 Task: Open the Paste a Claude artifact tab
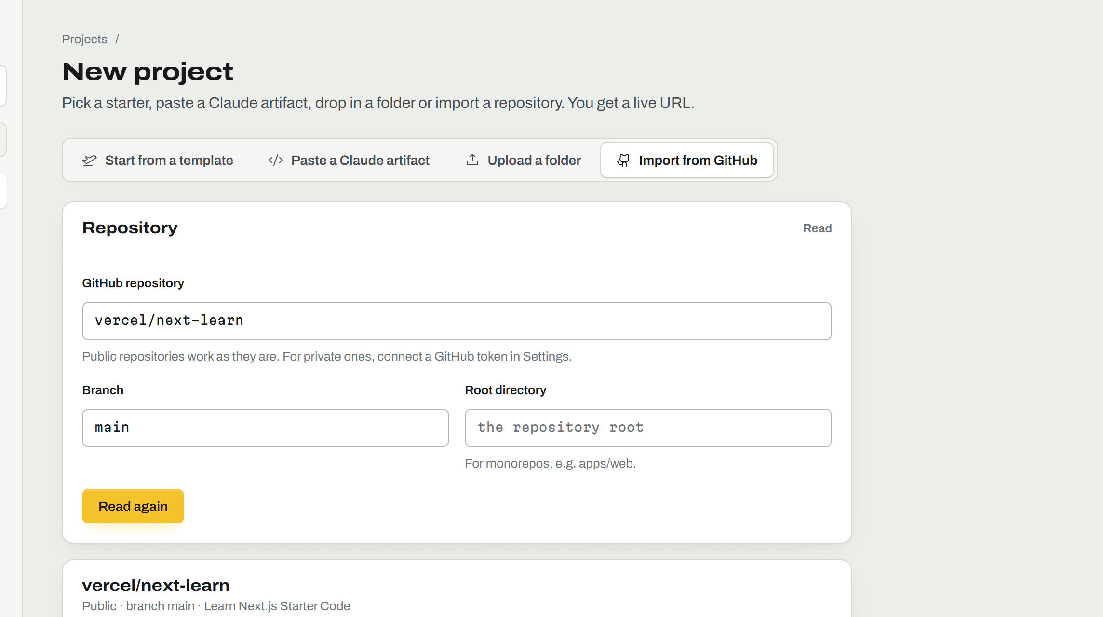point(349,161)
